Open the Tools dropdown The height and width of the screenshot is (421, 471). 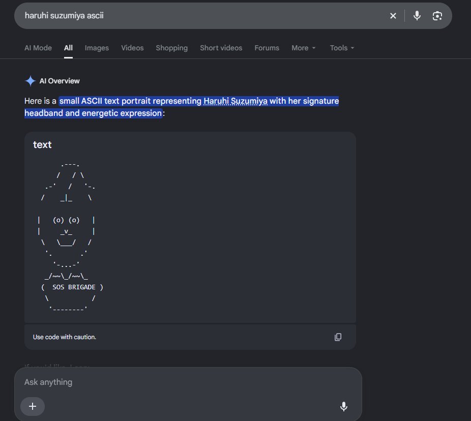point(342,48)
